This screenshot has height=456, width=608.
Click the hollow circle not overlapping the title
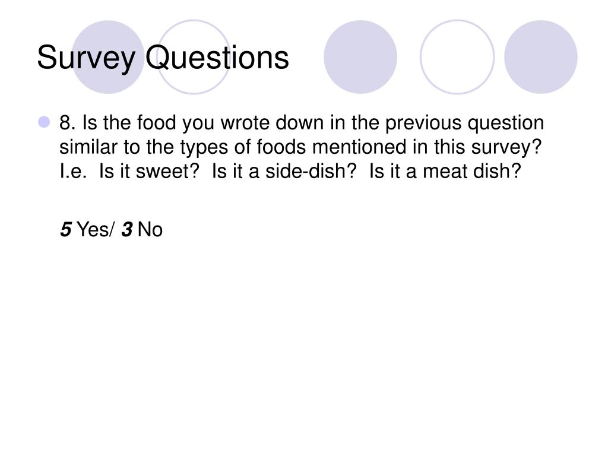[457, 57]
